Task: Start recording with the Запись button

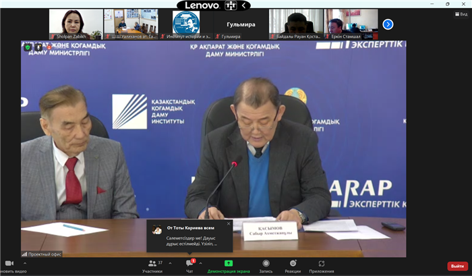Action: (266, 265)
